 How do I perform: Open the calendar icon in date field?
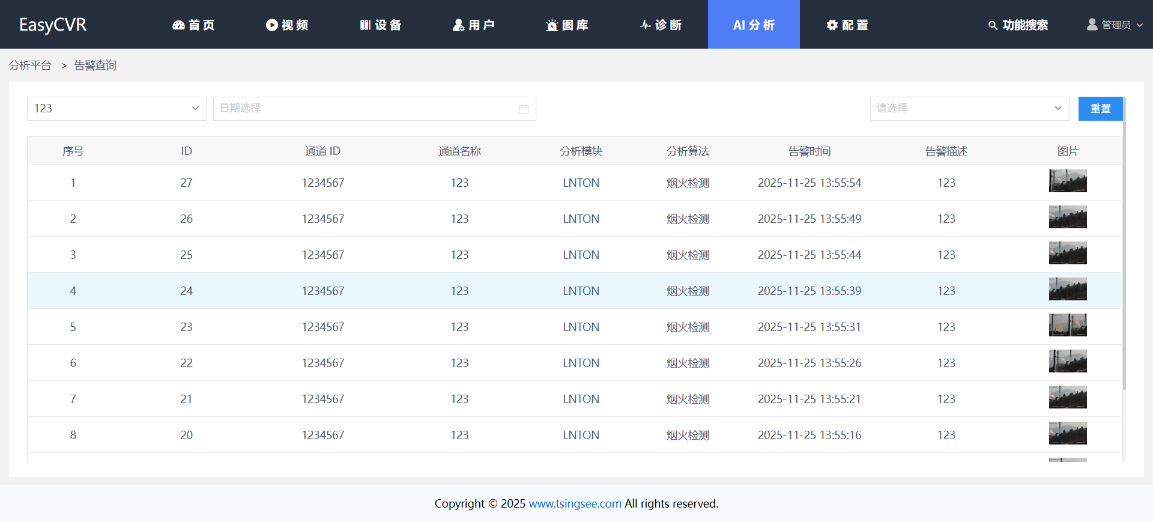[524, 109]
